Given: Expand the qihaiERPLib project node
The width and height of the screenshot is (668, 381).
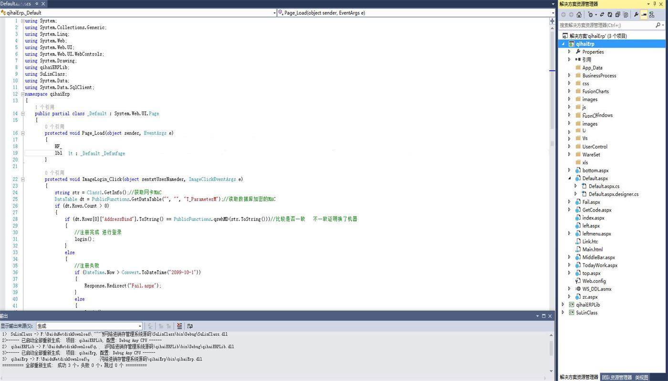Looking at the screenshot, I should click(563, 305).
